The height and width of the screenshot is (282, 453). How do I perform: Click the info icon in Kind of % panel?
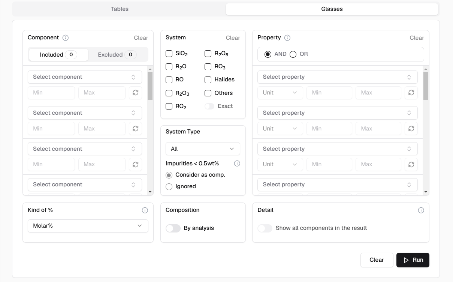coord(145,210)
